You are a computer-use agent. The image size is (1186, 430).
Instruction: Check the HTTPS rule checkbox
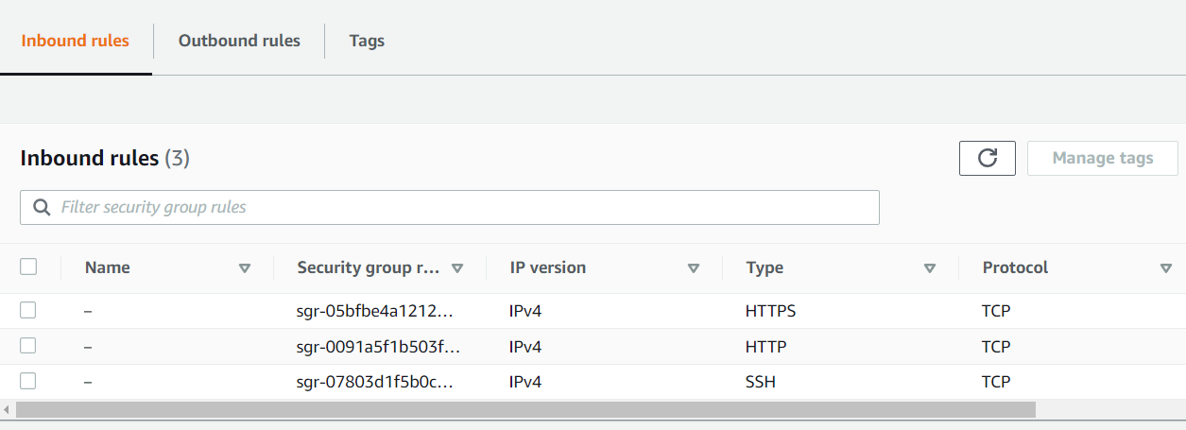click(x=28, y=310)
